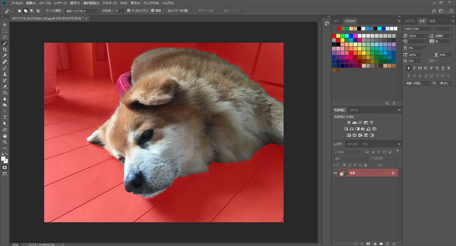Image resolution: width=456 pixels, height=246 pixels.
Task: Add a Levels adjustment
Action: (355, 123)
